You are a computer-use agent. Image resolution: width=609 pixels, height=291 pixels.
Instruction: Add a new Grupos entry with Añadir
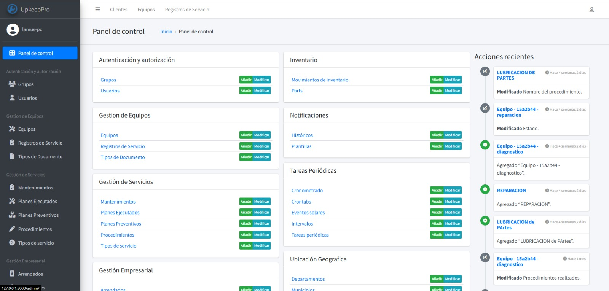pyautogui.click(x=246, y=80)
